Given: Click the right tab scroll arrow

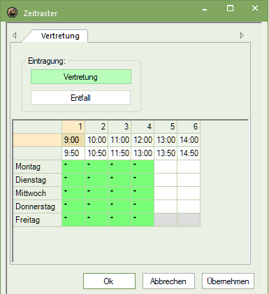Looking at the screenshot, I should pos(242,36).
